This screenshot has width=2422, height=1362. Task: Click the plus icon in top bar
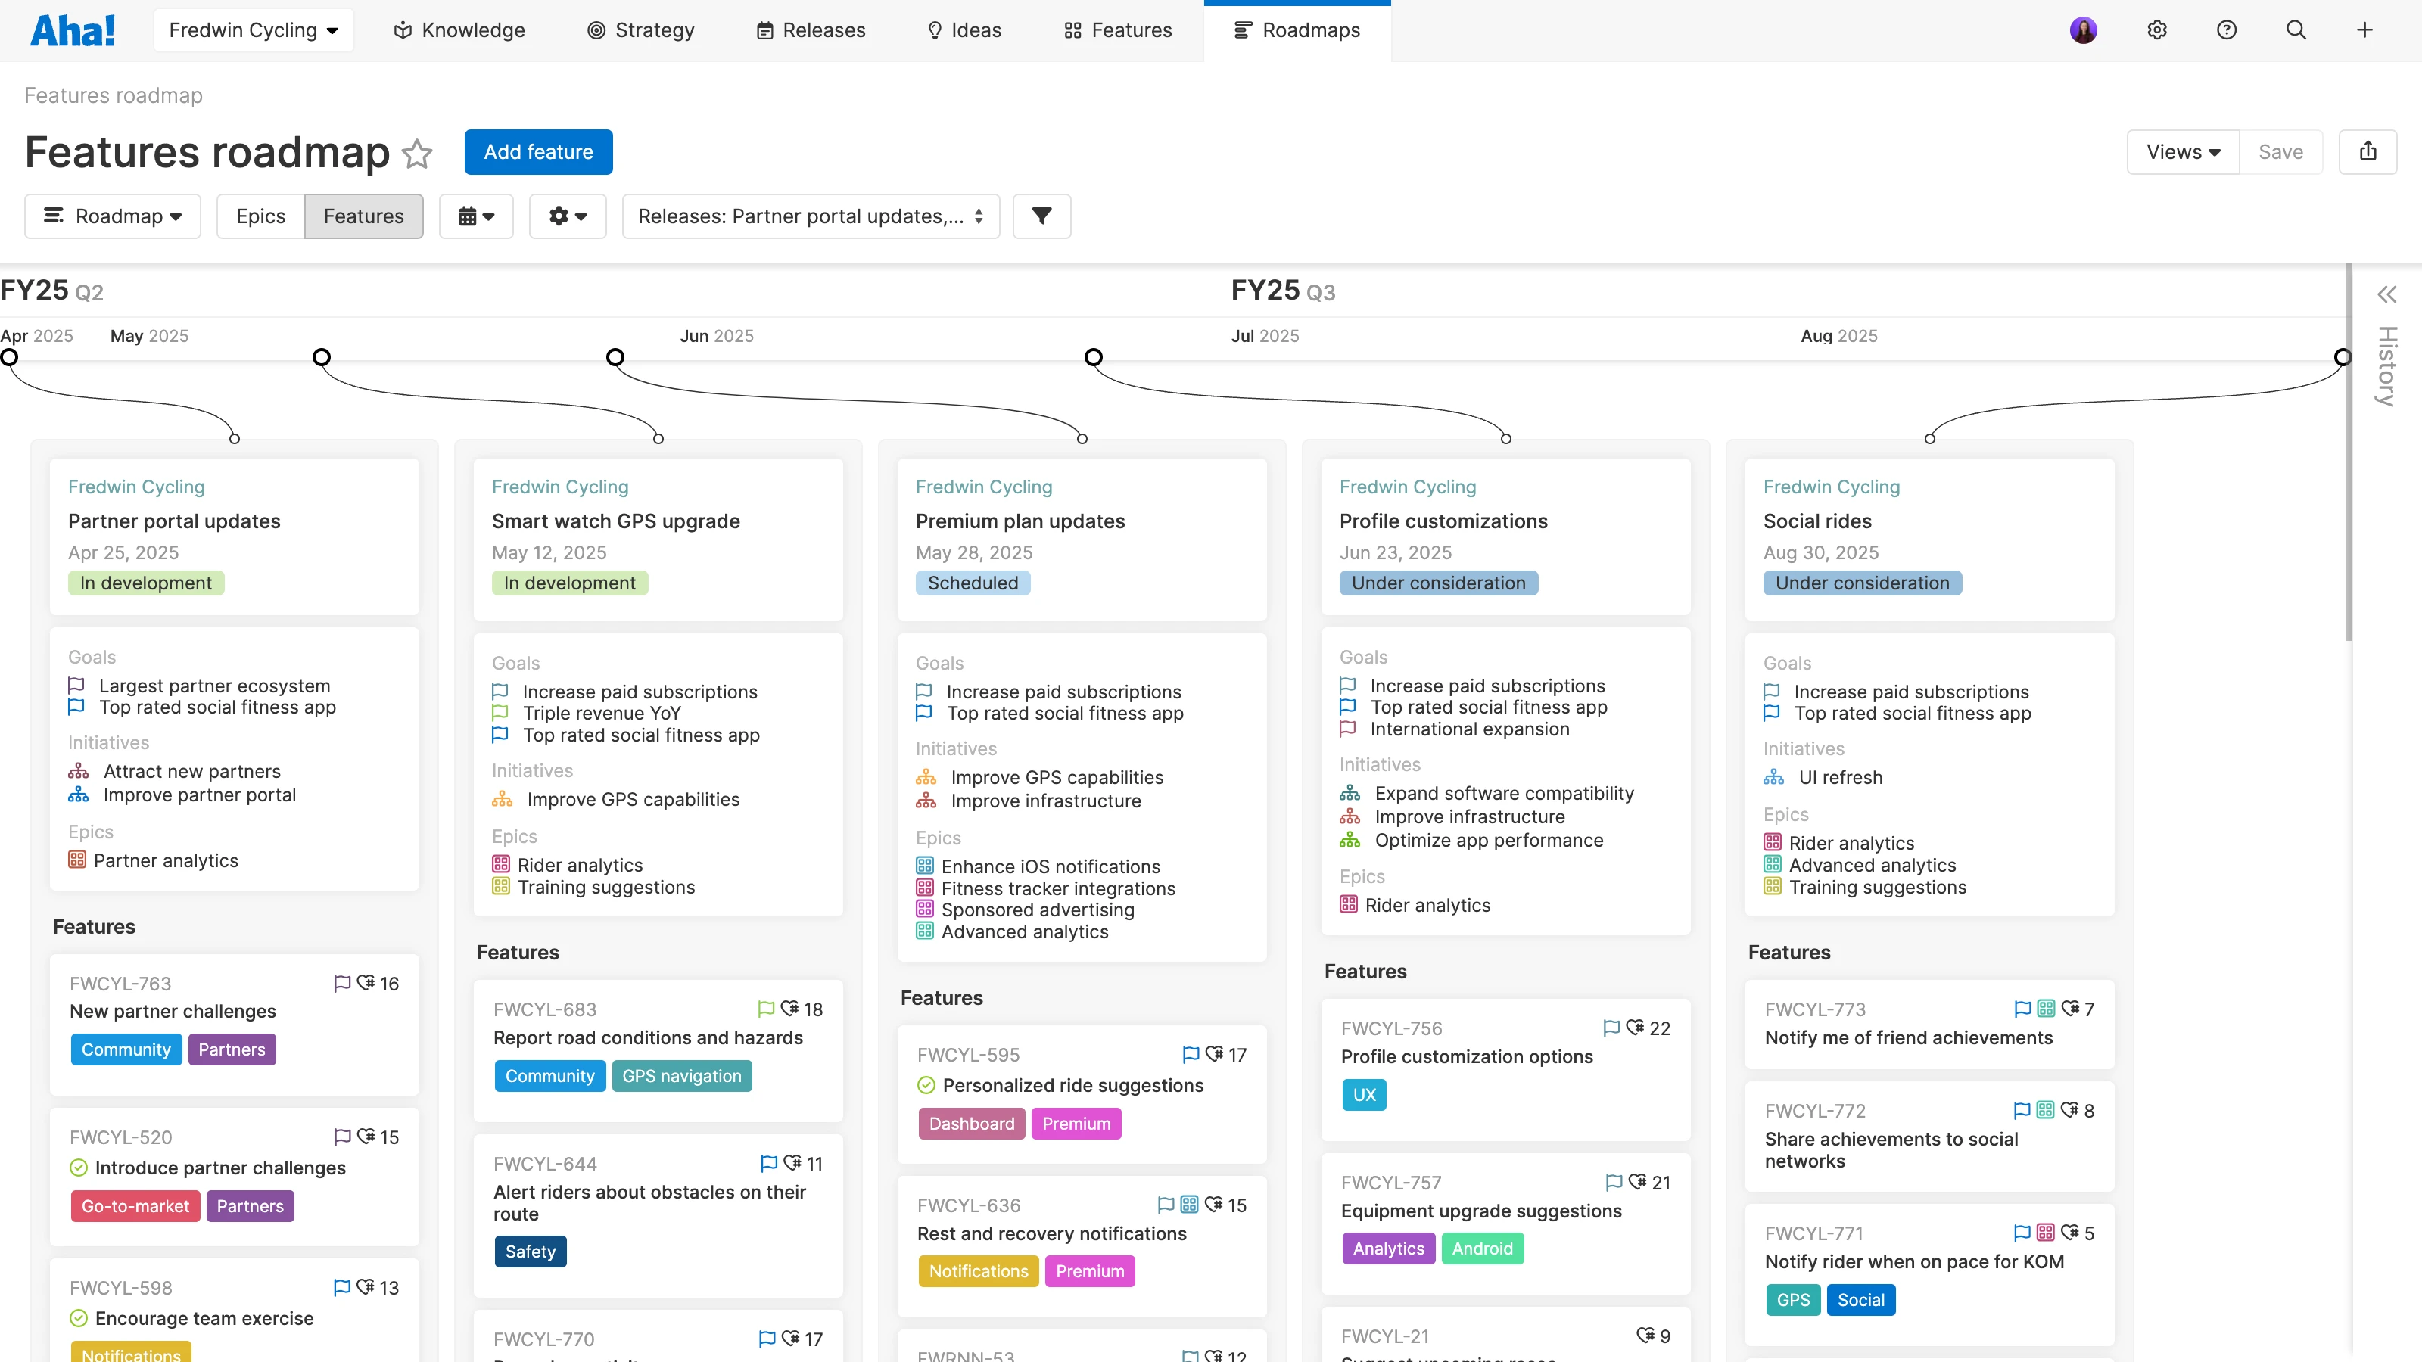coord(2364,30)
